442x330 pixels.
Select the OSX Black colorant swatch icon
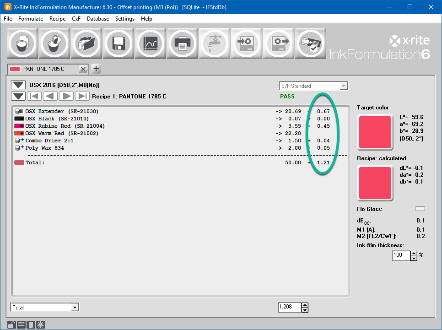coord(19,119)
